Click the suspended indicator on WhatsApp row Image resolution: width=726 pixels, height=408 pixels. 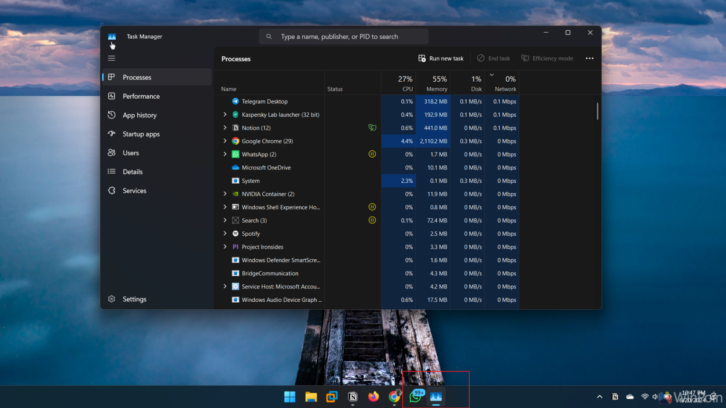[372, 154]
